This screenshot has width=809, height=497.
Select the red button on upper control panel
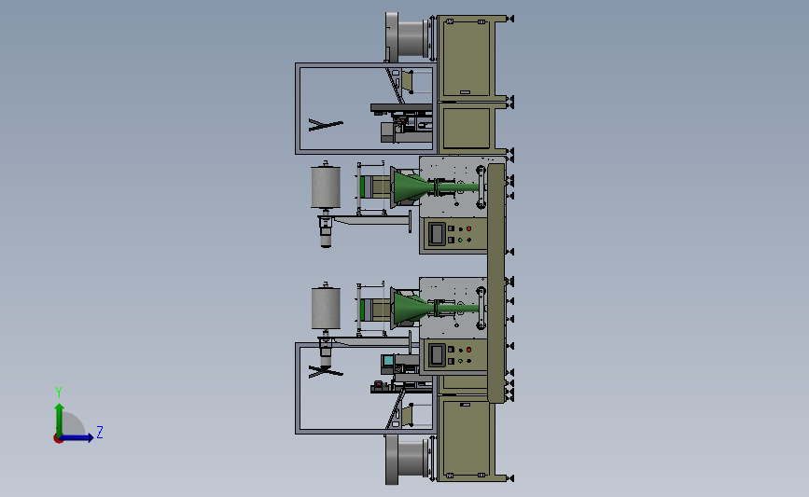tap(468, 228)
